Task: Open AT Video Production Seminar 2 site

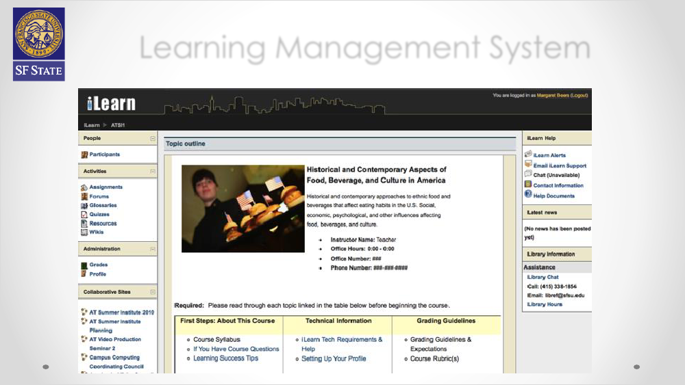Action: 115,343
